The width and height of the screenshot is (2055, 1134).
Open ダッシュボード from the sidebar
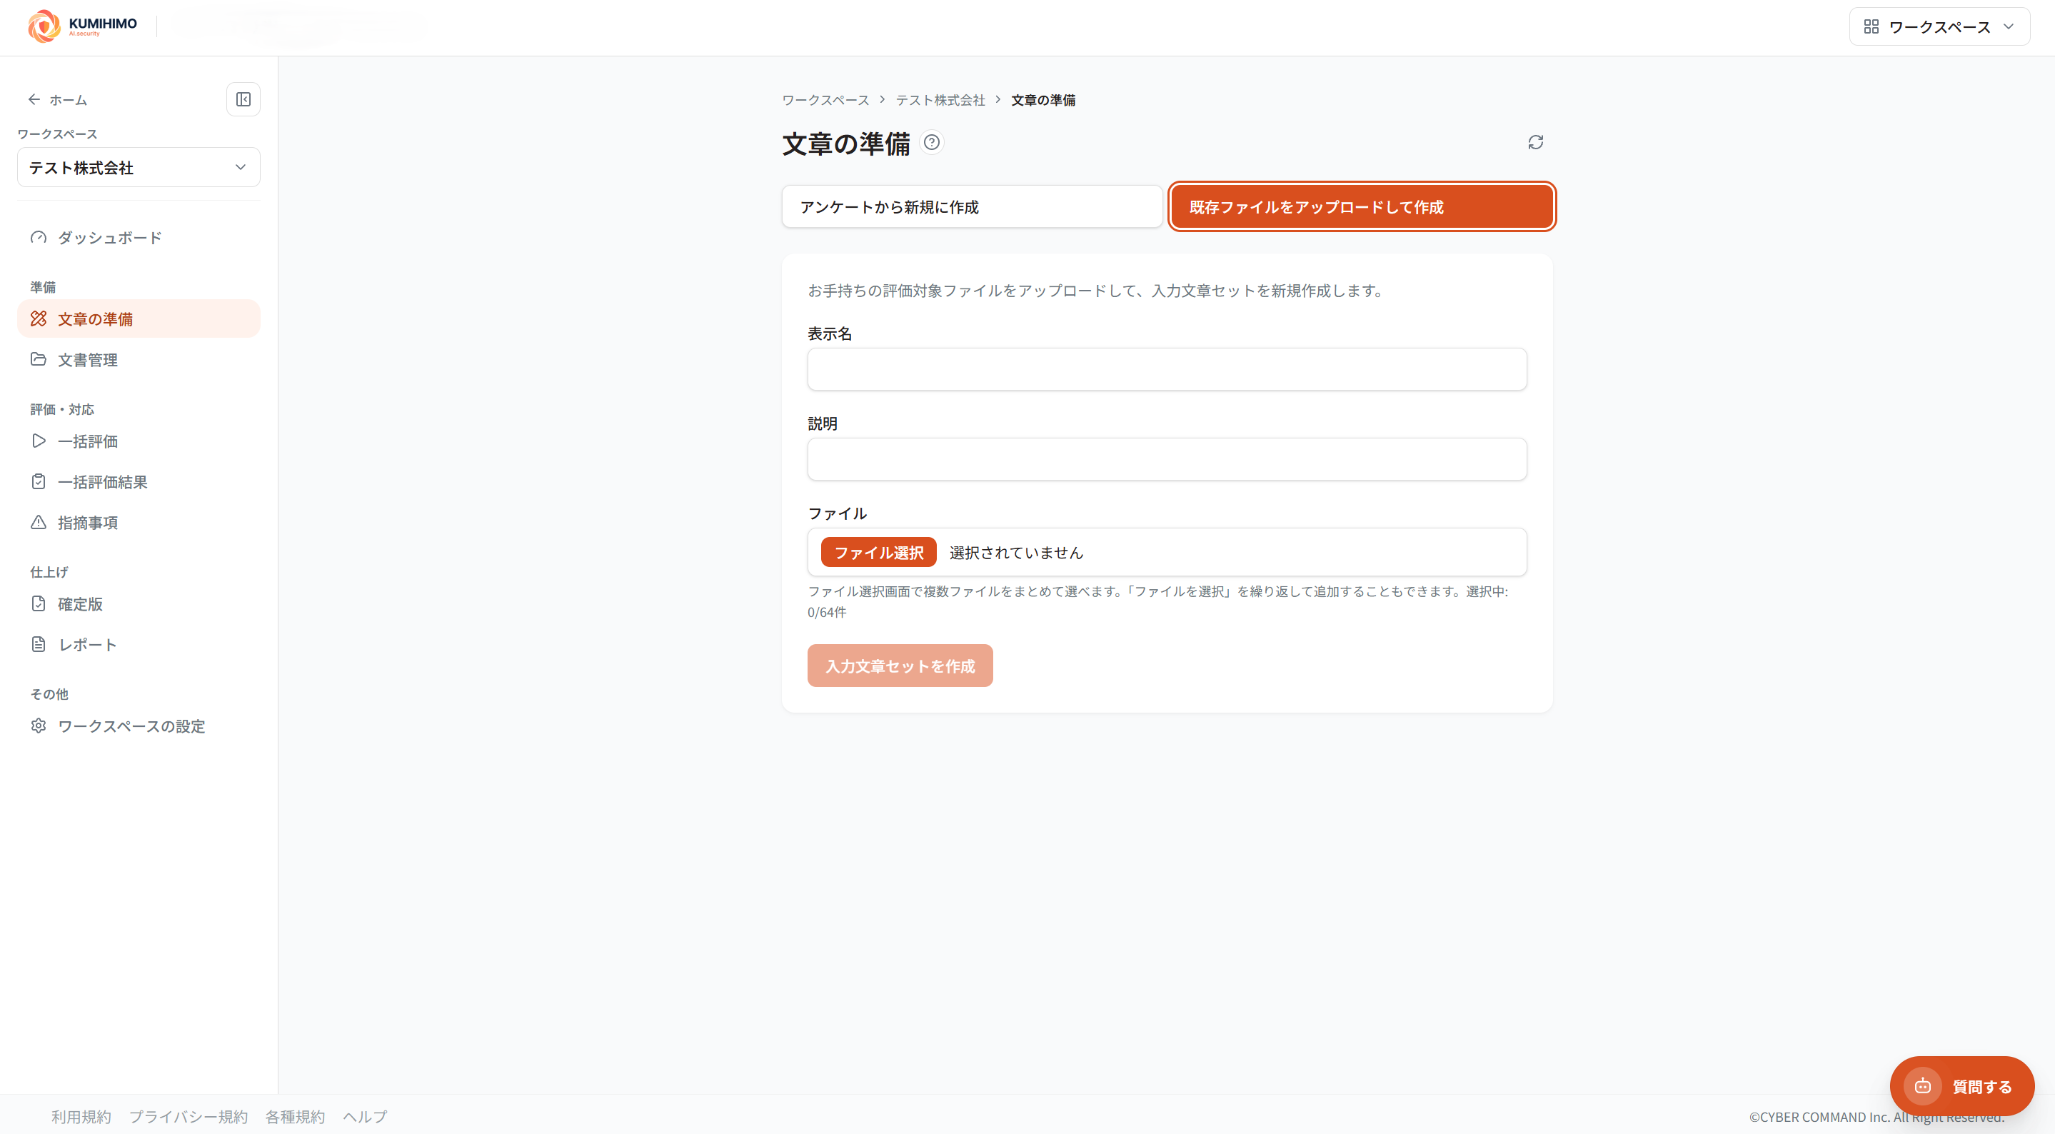[139, 238]
